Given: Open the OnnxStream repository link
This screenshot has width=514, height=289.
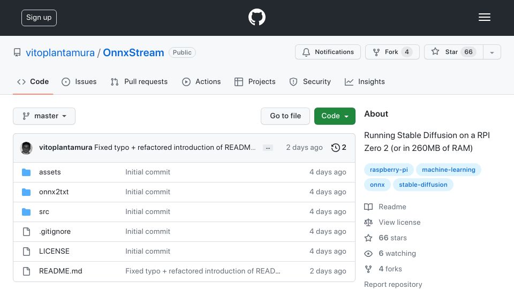Looking at the screenshot, I should click(133, 52).
